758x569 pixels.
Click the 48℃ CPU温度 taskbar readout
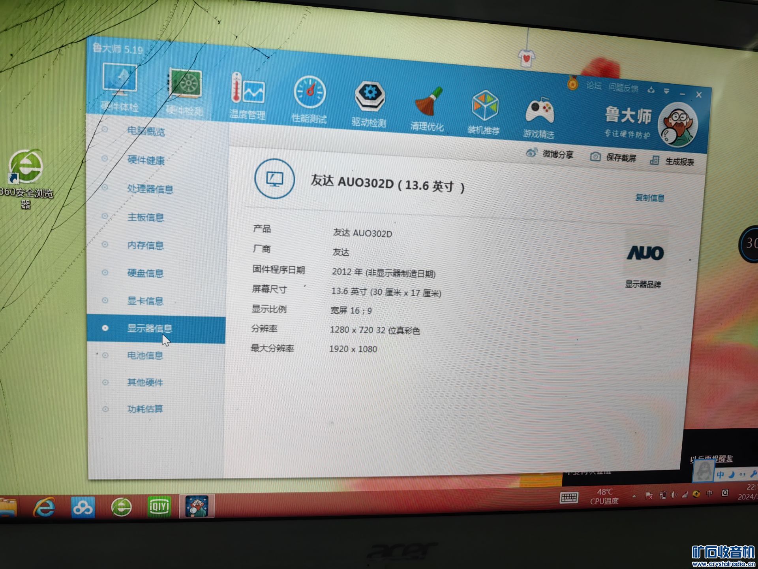pos(604,497)
